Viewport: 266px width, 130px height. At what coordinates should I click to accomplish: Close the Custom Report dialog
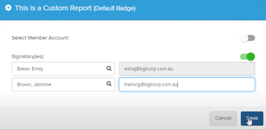tap(261, 6)
